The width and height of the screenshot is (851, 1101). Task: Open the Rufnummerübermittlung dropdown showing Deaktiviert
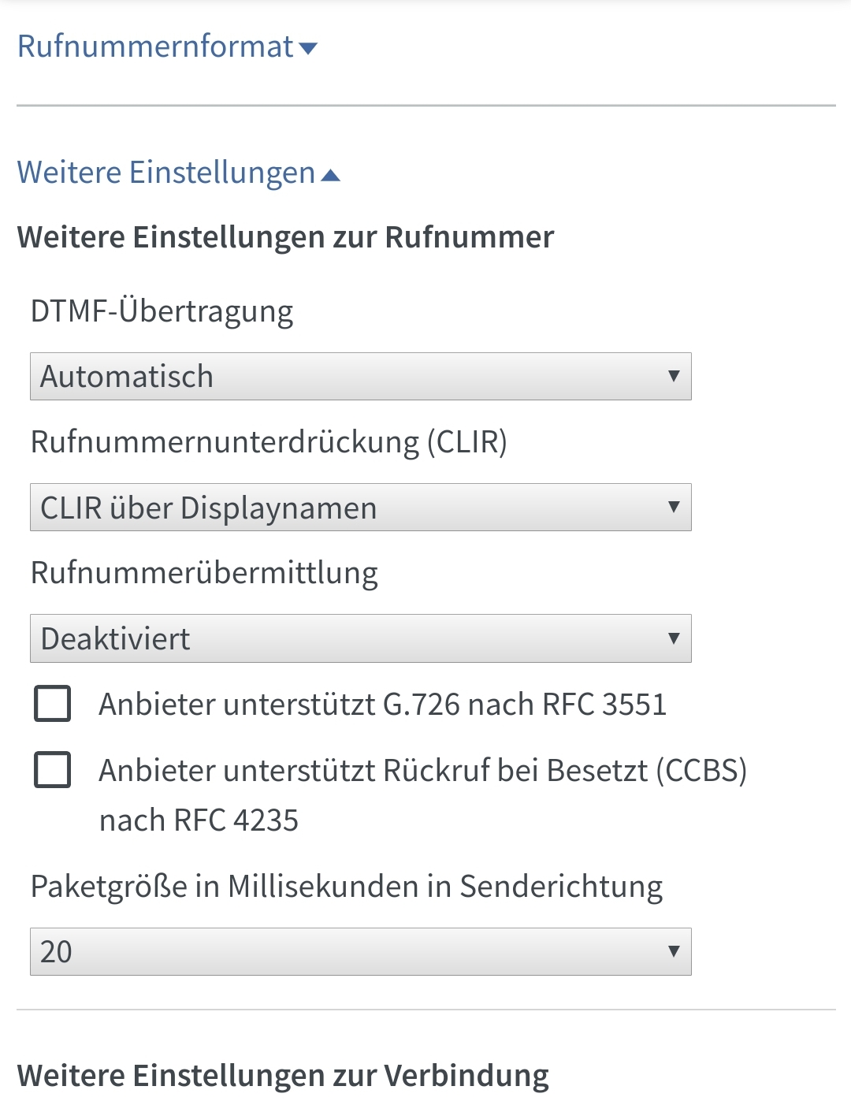(x=361, y=638)
